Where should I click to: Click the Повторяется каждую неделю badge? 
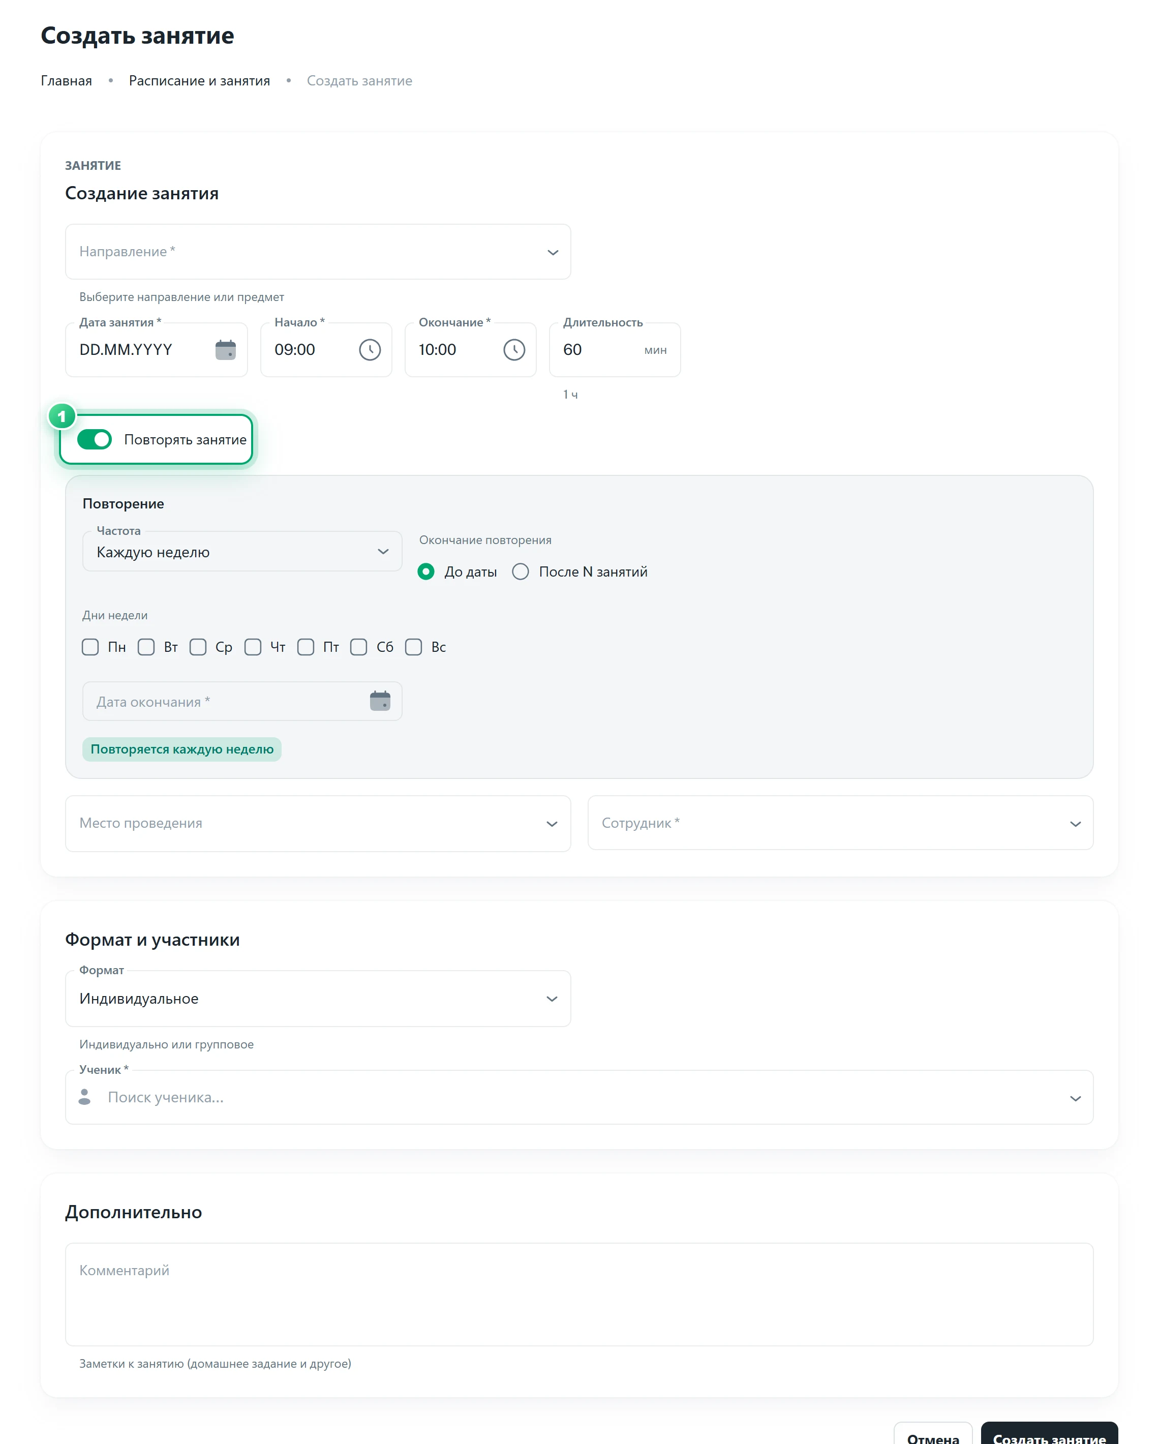(182, 749)
